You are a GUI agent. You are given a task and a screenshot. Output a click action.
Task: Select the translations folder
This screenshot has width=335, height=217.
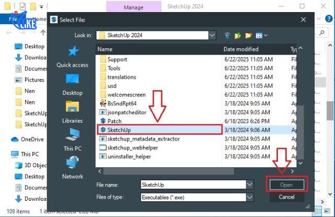point(121,77)
